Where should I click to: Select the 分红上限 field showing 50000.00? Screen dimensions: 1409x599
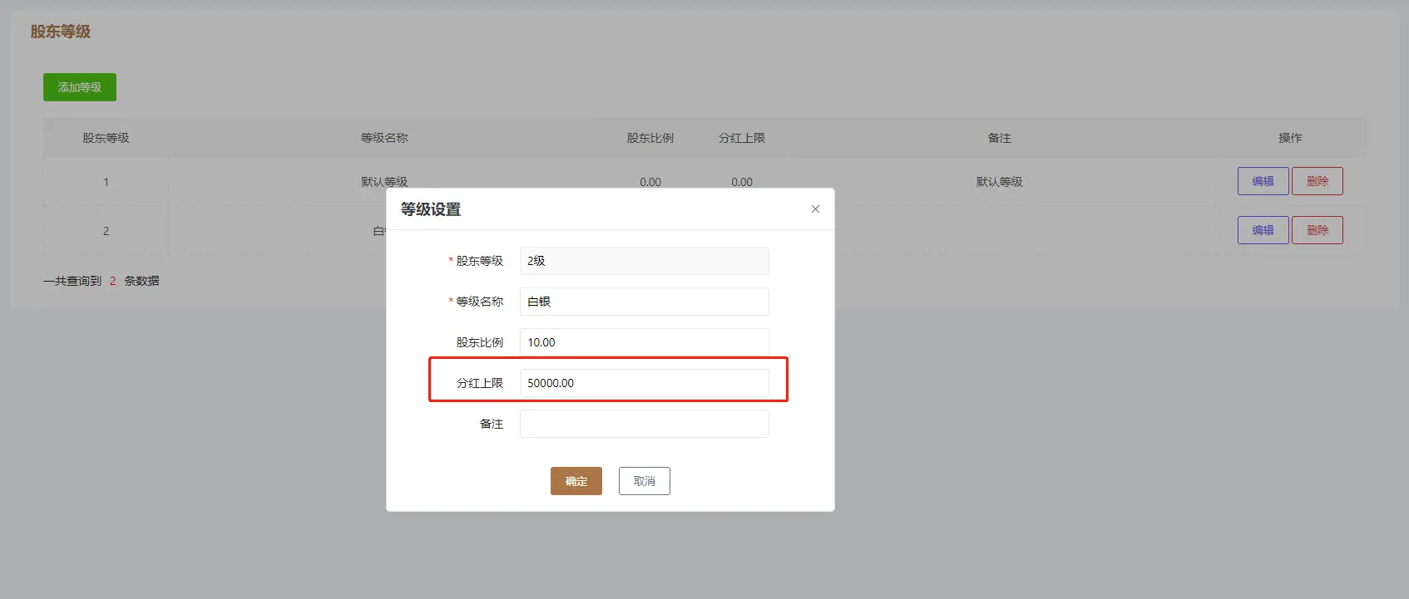(x=644, y=383)
